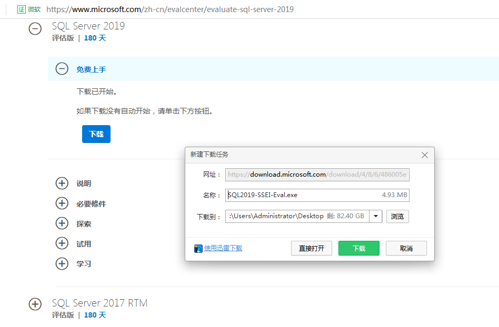Open the download location dropdown arrow
Image resolution: width=499 pixels, height=327 pixels.
pyautogui.click(x=375, y=217)
